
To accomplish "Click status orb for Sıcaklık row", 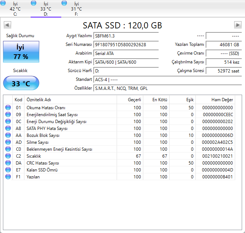I will click(8, 156).
